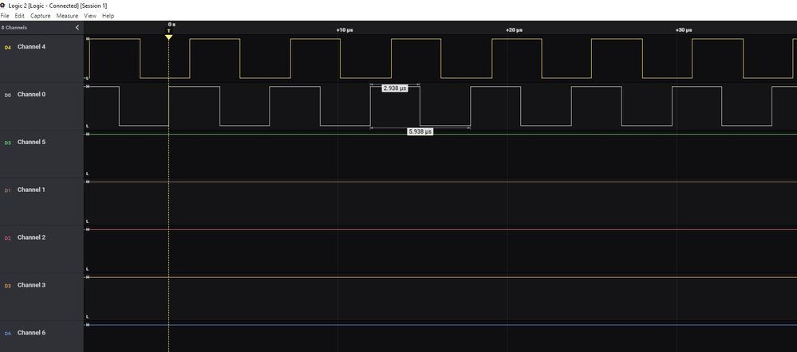The height and width of the screenshot is (352, 797).
Task: Open the File menu
Action: 5,16
